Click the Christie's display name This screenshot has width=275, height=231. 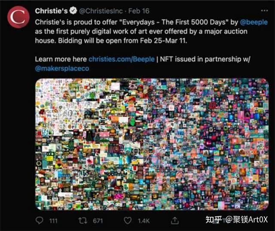(x=51, y=11)
